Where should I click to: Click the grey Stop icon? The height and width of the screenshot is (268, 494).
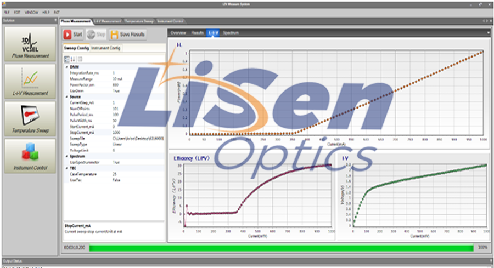coord(91,35)
